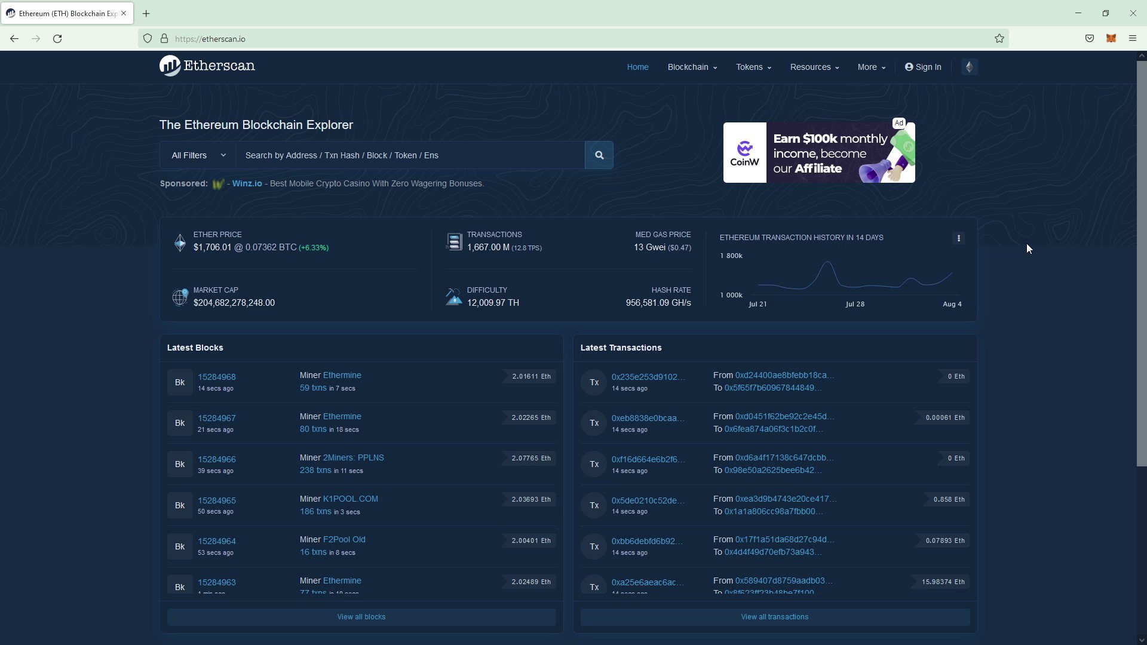The height and width of the screenshot is (645, 1147).
Task: Switch to the Ethereum Blockchain Explorer browser tab
Action: [60, 13]
